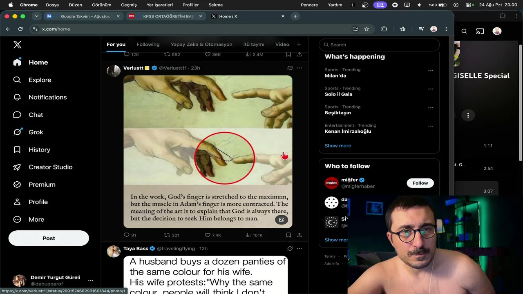
Task: Open the Yapay Zeka & Otomasyon tab
Action: click(201, 45)
